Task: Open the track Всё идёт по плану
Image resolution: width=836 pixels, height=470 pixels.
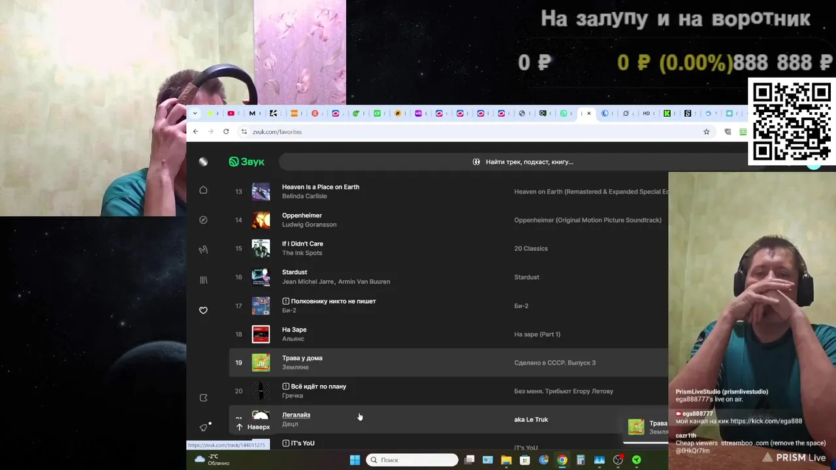Action: click(x=318, y=386)
